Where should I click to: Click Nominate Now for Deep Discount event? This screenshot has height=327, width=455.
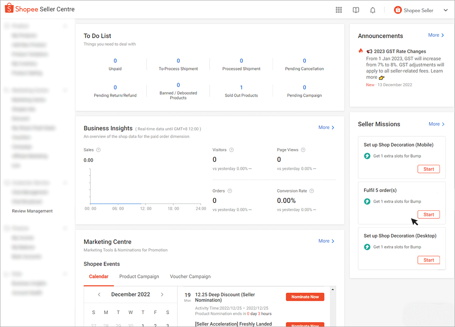tap(305, 297)
